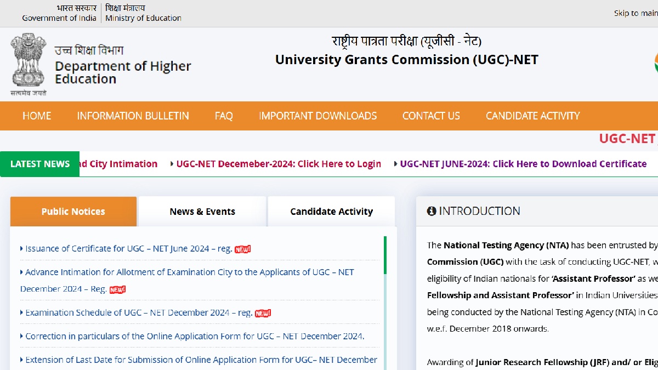Image resolution: width=658 pixels, height=370 pixels.
Task: Click the LATEST NEWS label
Action: (40, 164)
